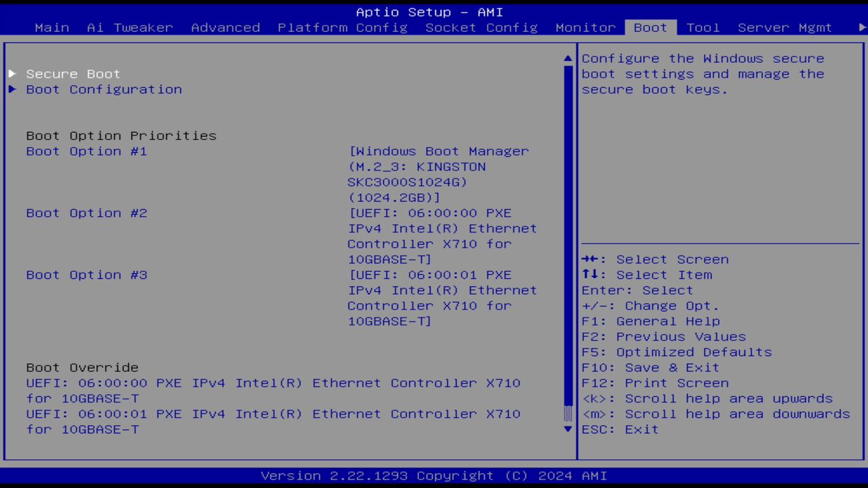Click the +/-: Change Opt. hint
This screenshot has width=868, height=488.
tap(650, 306)
